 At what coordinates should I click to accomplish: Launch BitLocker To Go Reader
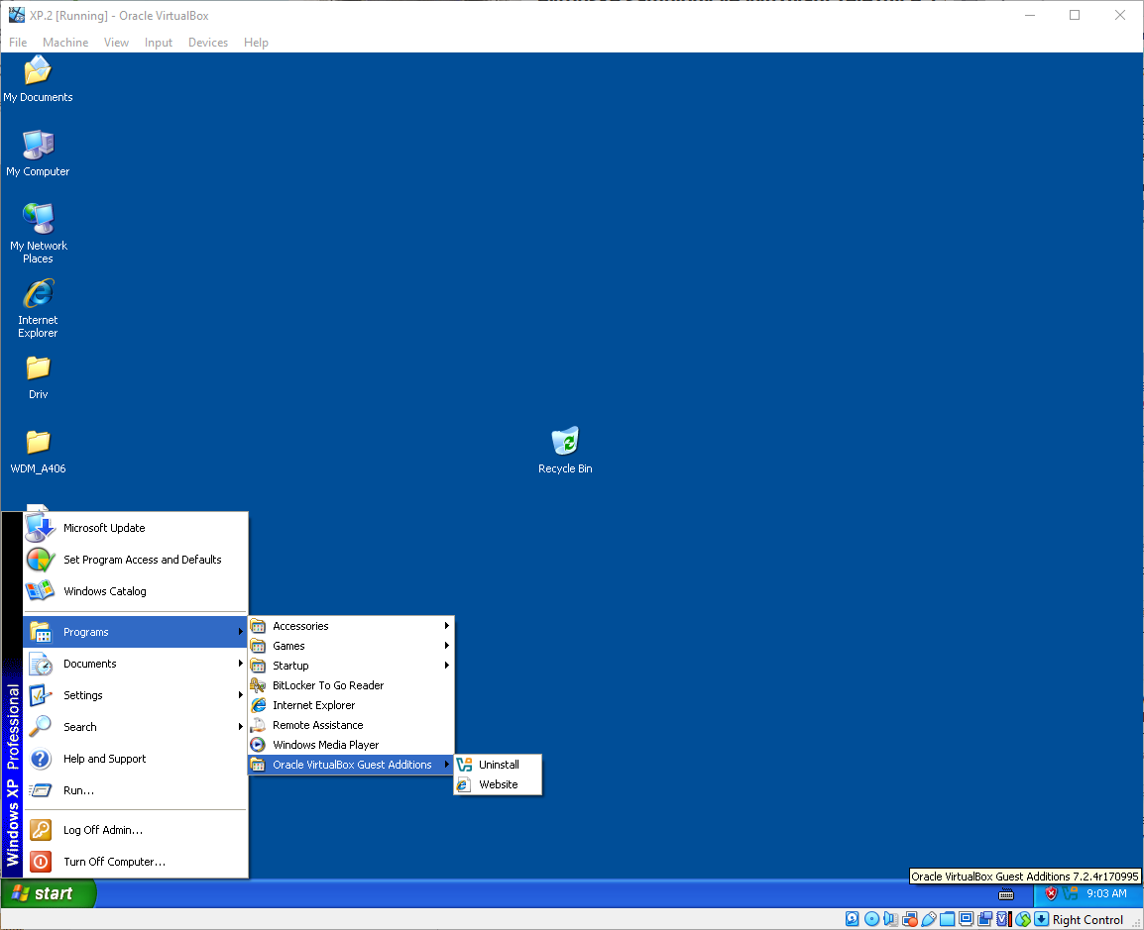pos(351,685)
